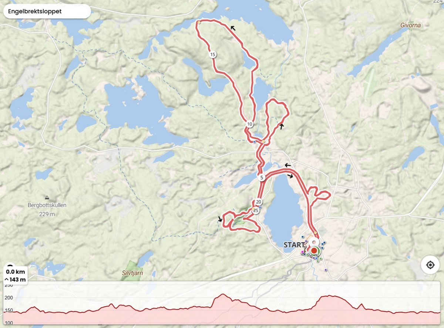Screen dimensions: 444x328
Task: Select the red start marker
Action: pyautogui.click(x=314, y=251)
